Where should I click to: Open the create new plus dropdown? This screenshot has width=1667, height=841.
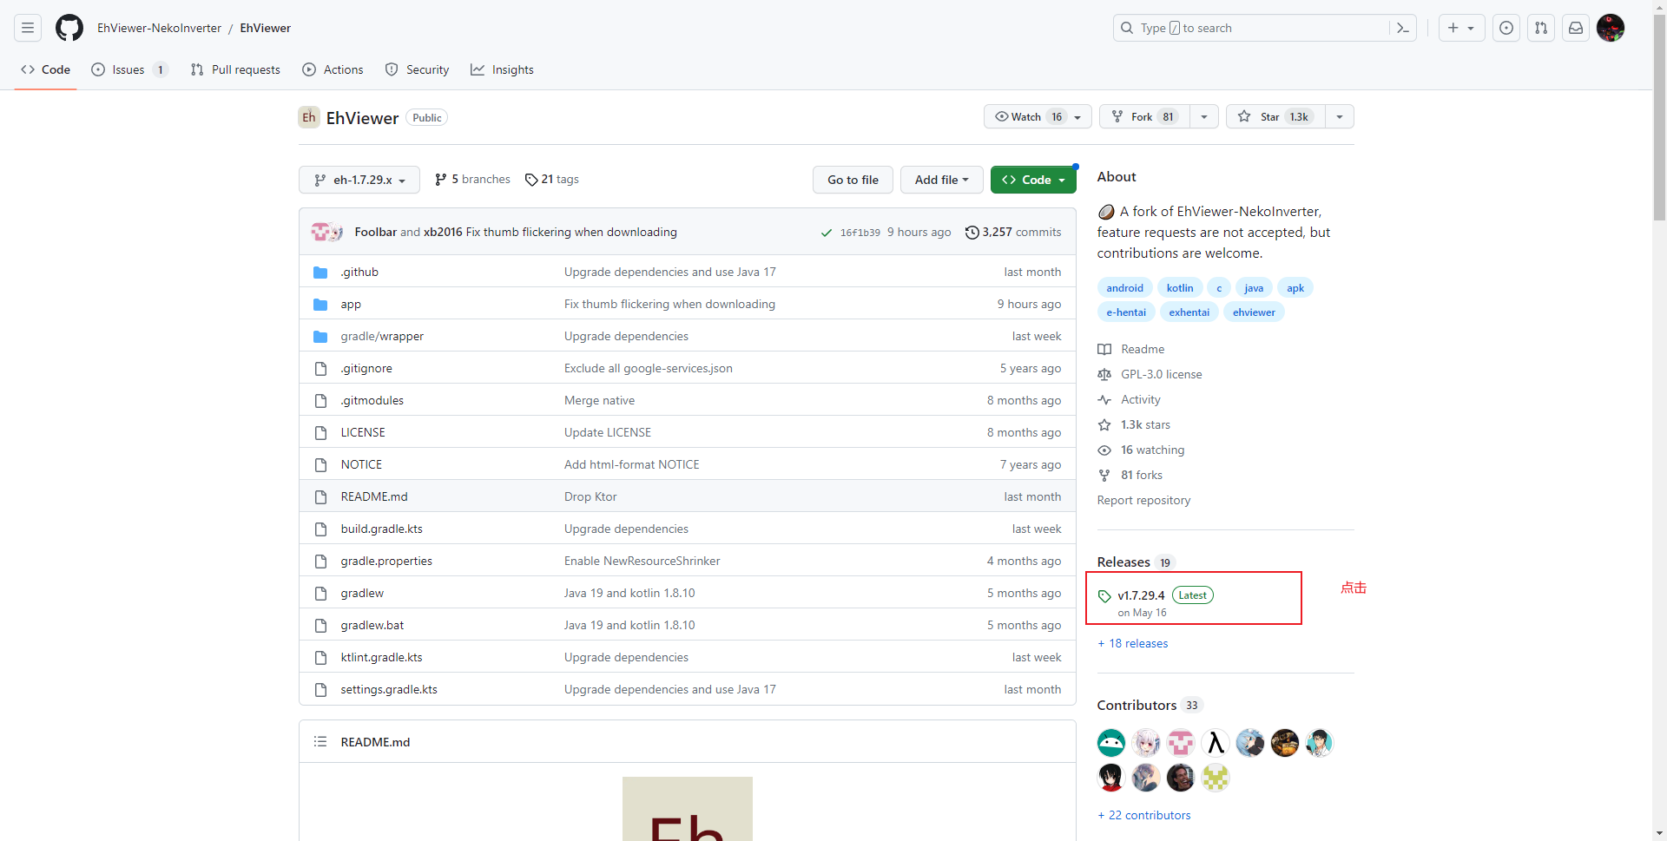tap(1461, 28)
